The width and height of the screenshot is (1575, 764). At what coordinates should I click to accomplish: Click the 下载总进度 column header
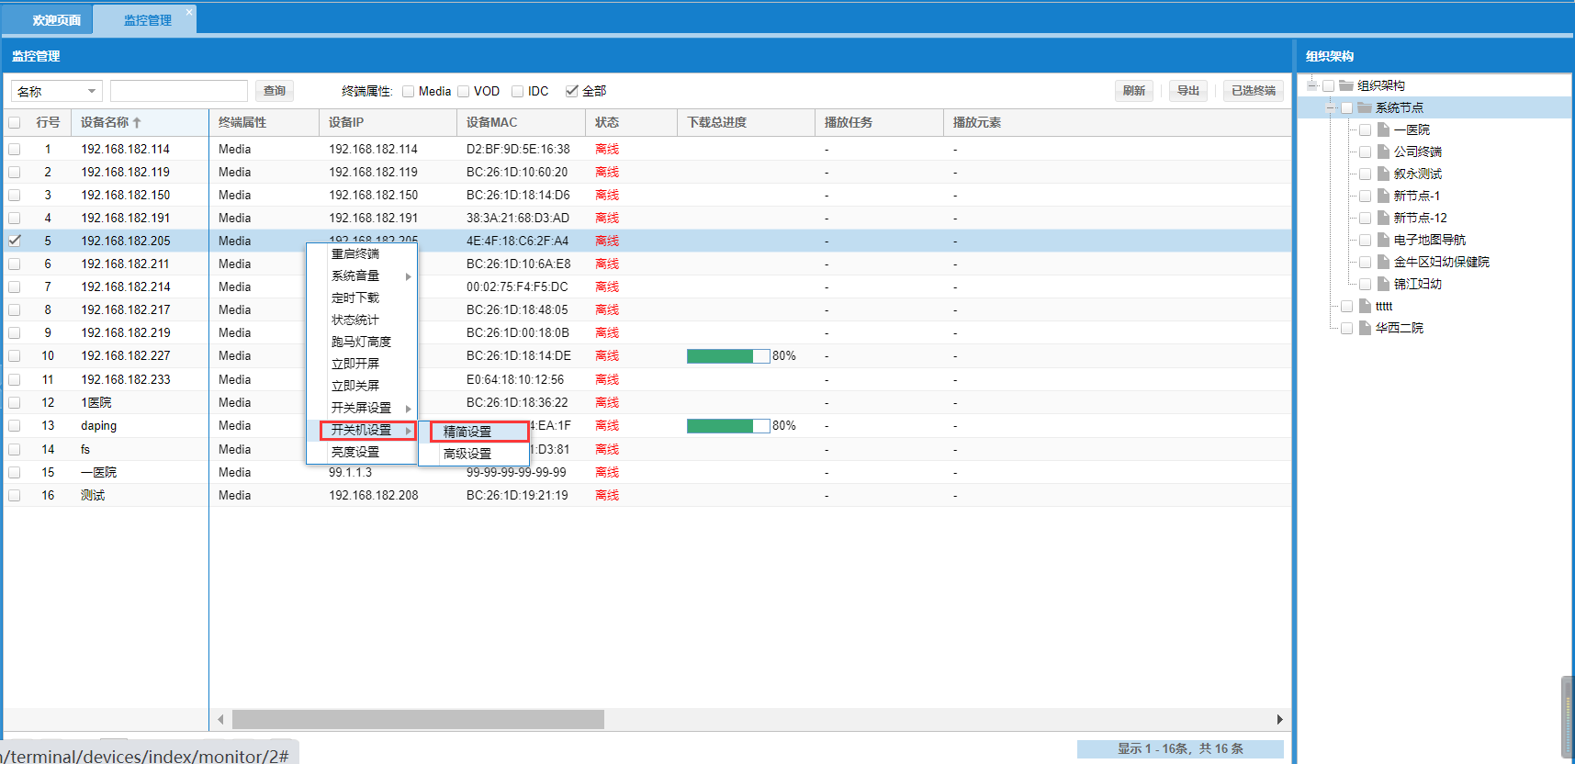pos(746,122)
